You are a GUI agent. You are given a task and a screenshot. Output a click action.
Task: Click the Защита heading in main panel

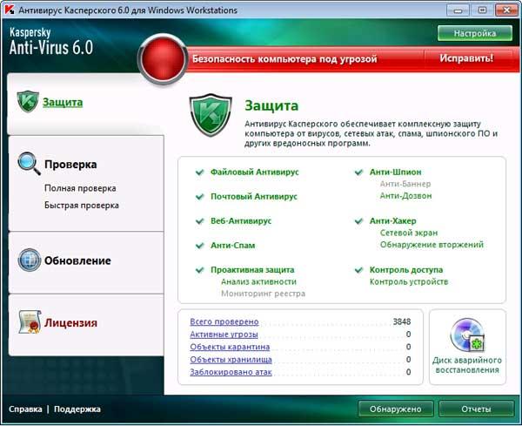tap(271, 105)
